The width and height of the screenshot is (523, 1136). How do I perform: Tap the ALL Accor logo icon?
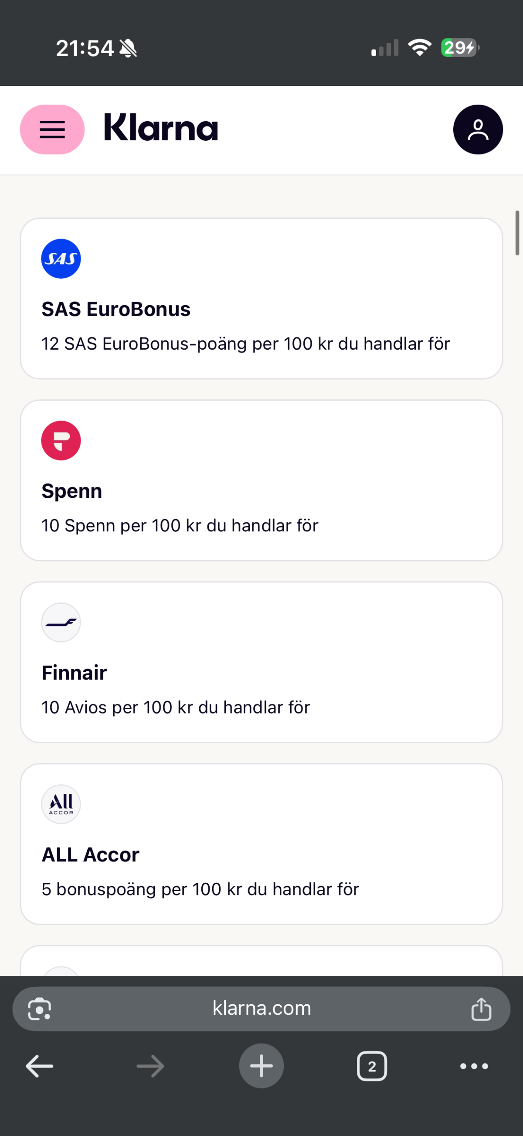61,804
